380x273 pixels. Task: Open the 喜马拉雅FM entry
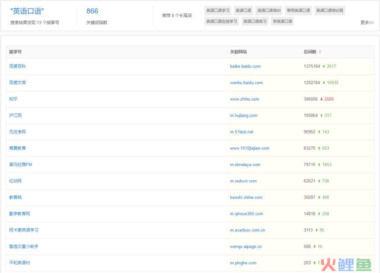21,165
